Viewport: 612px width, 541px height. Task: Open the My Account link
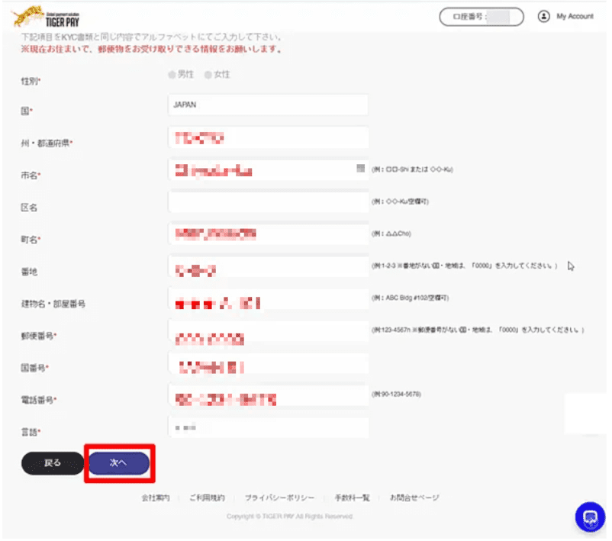click(575, 16)
